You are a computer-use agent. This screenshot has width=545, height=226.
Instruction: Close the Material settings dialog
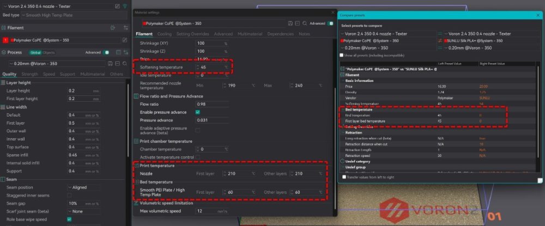(332, 13)
